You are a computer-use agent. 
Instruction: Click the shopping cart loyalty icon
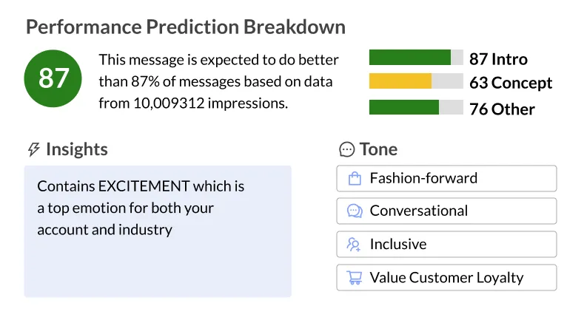[354, 278]
